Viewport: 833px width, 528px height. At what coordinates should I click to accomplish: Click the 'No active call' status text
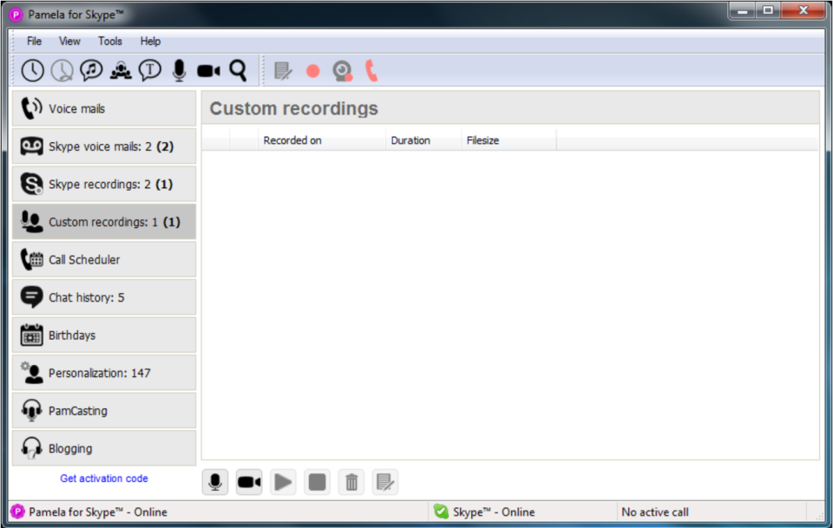pyautogui.click(x=655, y=512)
